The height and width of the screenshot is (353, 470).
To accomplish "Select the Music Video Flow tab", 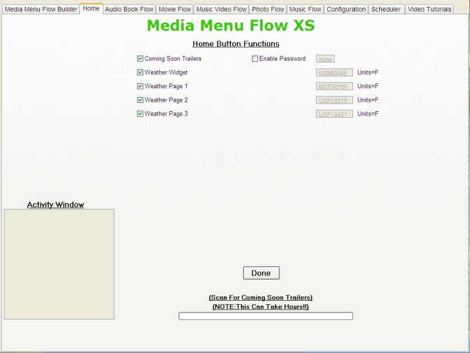I will coord(221,9).
